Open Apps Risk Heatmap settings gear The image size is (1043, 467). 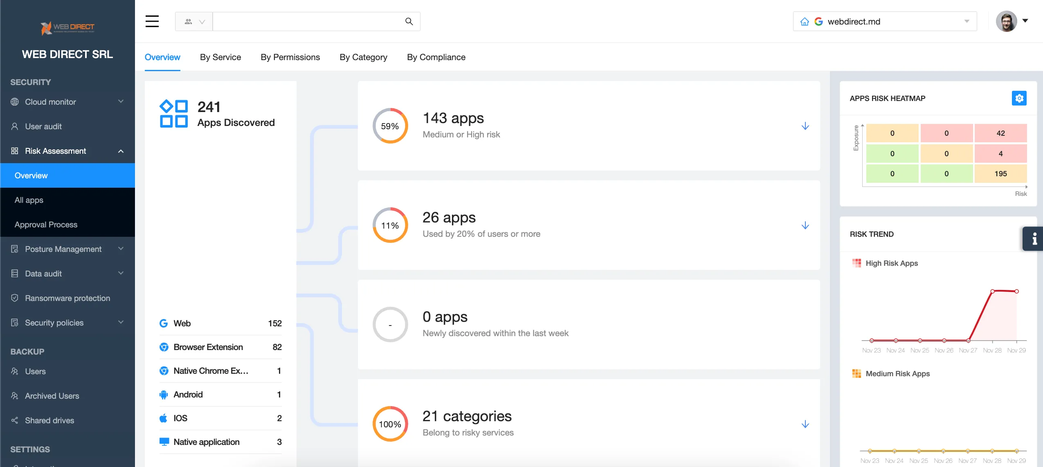[x=1019, y=98]
